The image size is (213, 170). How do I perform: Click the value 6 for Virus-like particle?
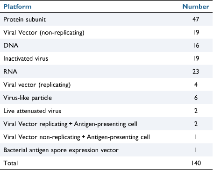[x=196, y=98]
